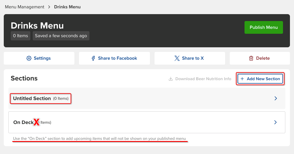Open the Untitled Section title

coord(32,98)
